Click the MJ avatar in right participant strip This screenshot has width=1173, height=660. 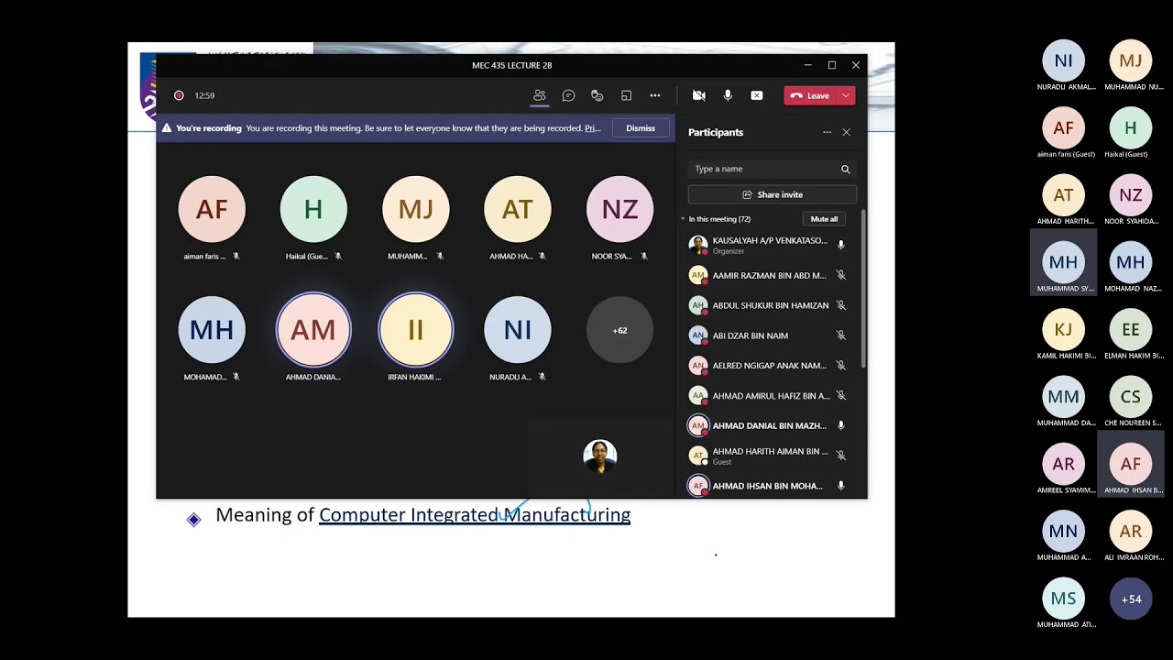pos(1131,60)
